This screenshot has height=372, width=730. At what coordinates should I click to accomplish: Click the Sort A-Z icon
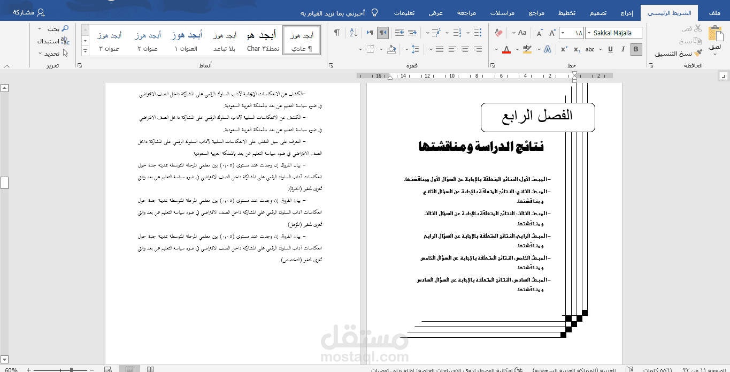tap(354, 33)
